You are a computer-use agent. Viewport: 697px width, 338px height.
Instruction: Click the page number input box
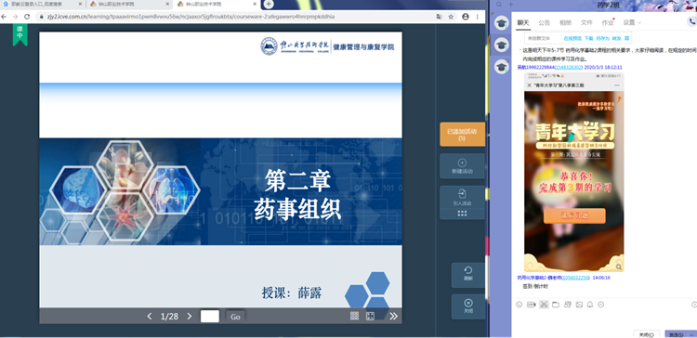[x=210, y=317]
